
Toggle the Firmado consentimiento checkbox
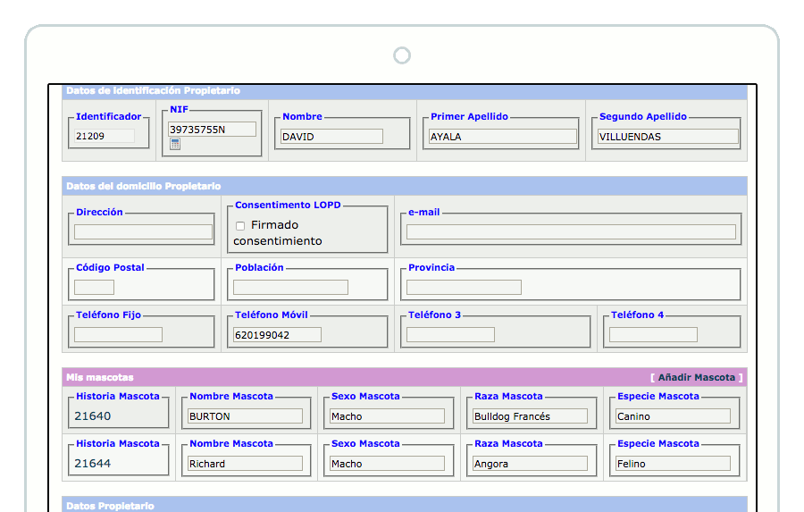240,226
